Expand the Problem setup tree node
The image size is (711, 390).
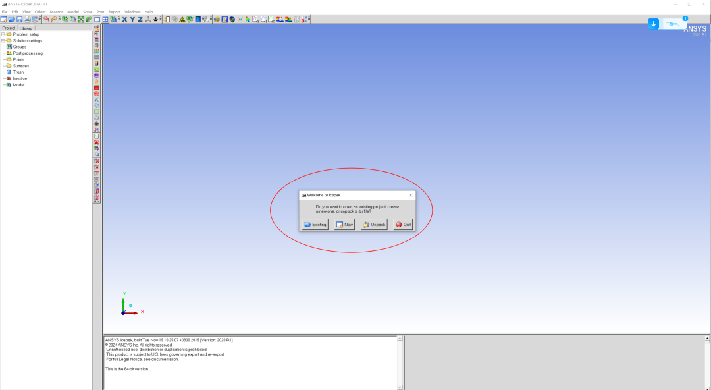tap(3, 34)
